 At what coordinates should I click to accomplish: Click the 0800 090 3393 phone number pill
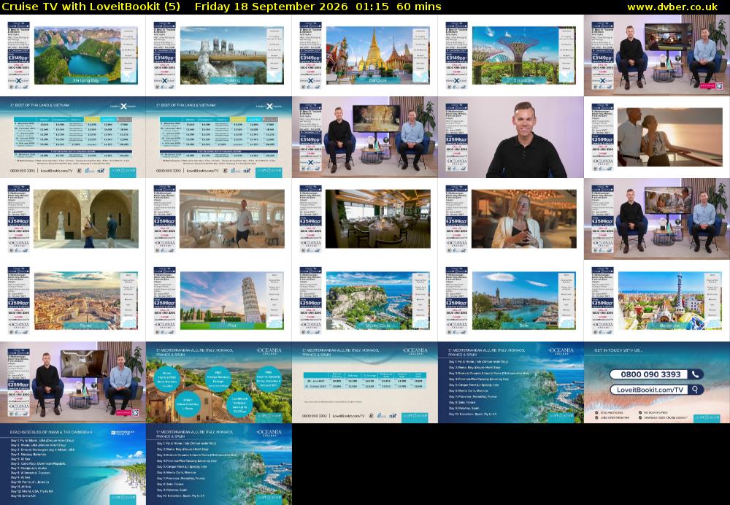(x=657, y=374)
